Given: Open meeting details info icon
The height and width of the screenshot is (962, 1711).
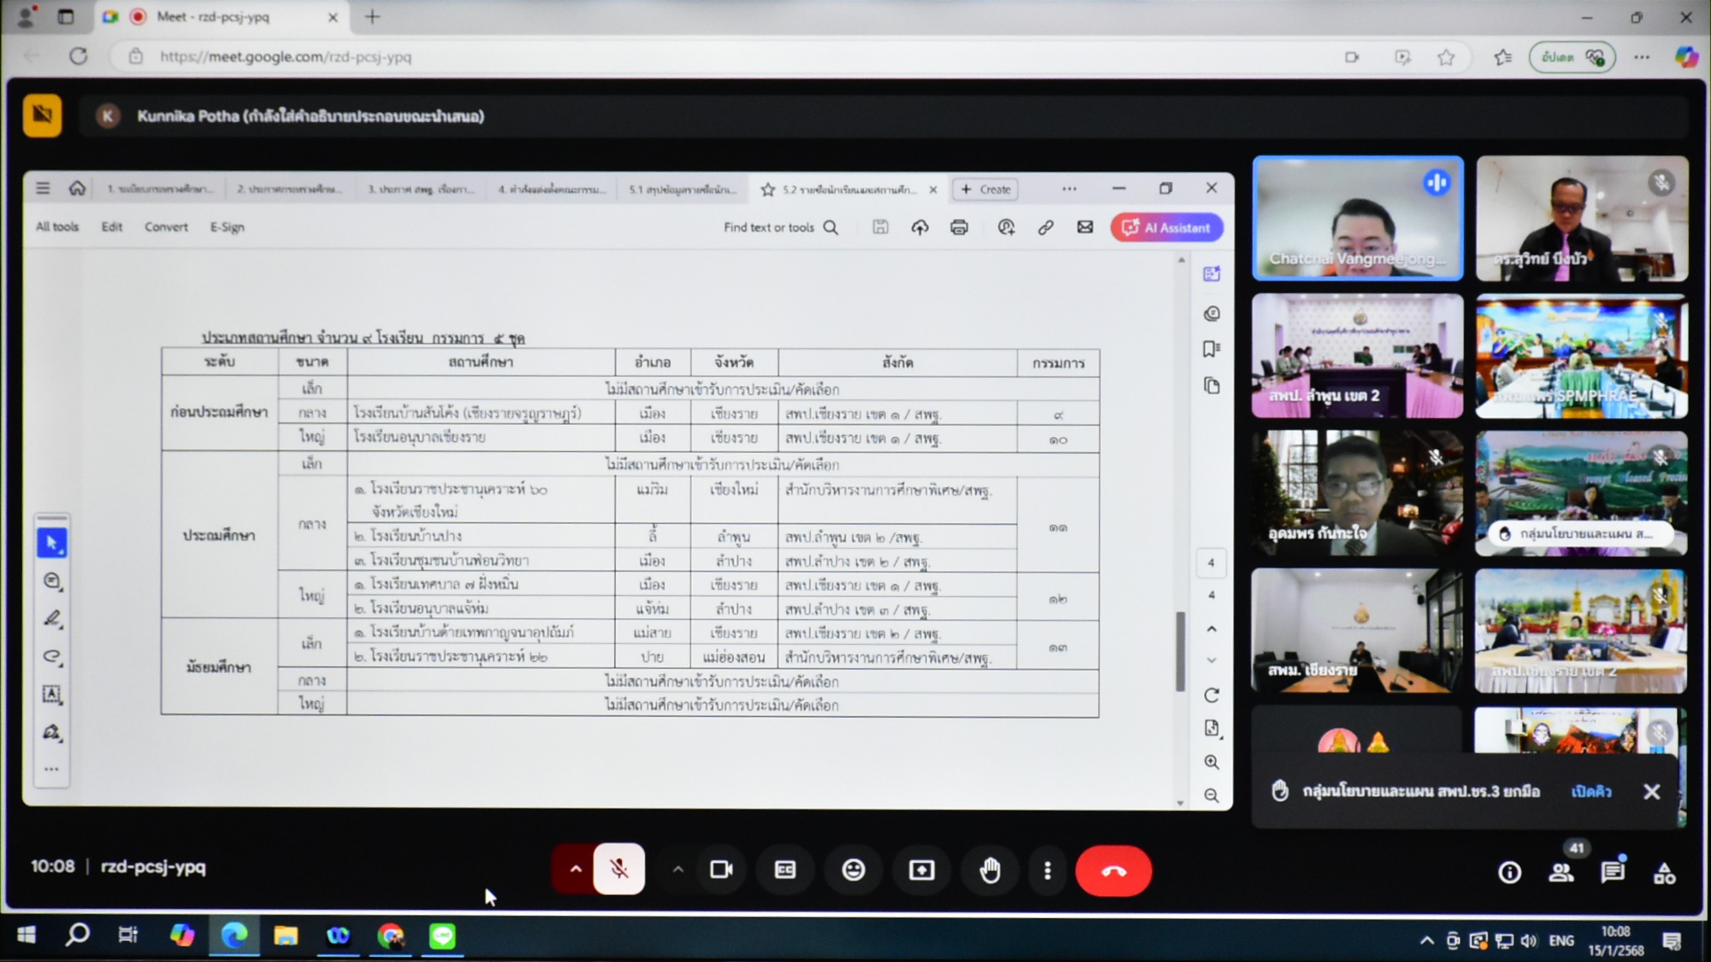Looking at the screenshot, I should 1509,873.
